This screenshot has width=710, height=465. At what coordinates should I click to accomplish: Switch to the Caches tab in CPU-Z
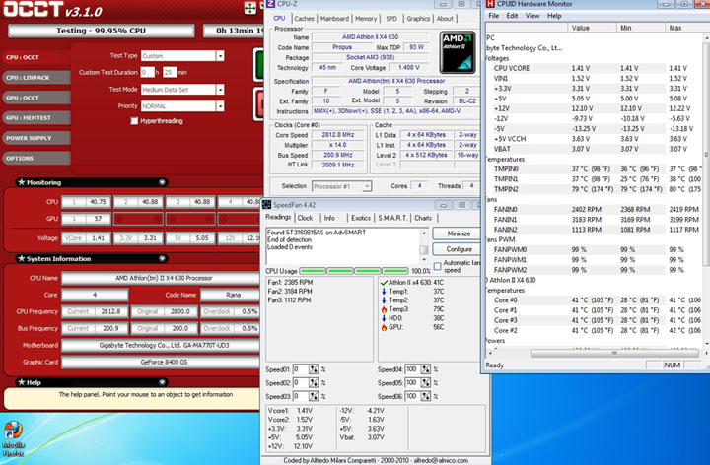point(304,19)
